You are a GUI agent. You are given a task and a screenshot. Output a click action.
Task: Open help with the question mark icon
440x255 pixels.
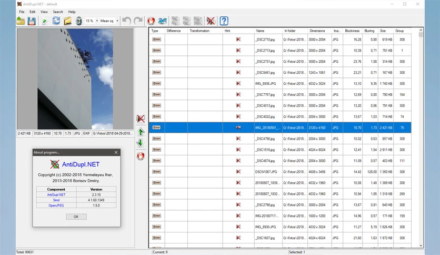click(224, 21)
